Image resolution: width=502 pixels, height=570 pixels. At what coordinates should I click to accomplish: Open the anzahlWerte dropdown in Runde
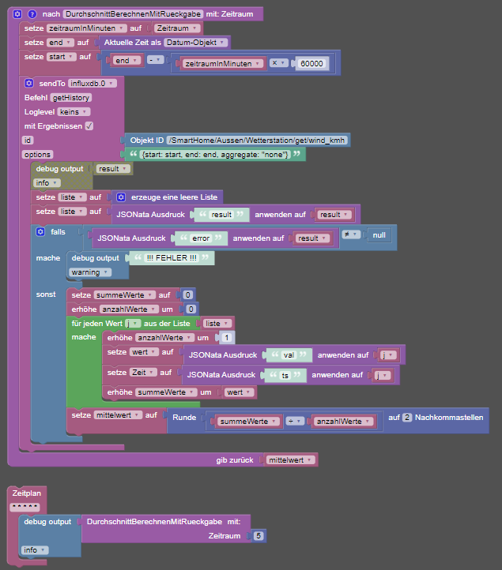pos(344,422)
